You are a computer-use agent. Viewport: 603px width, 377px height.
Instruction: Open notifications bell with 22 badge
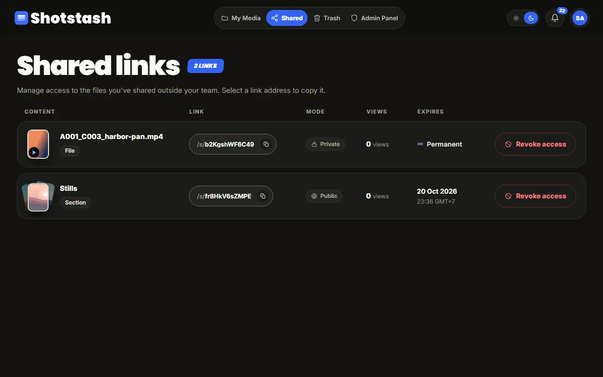click(x=555, y=18)
